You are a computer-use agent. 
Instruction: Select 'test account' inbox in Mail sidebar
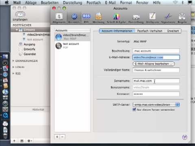coord(33,39)
